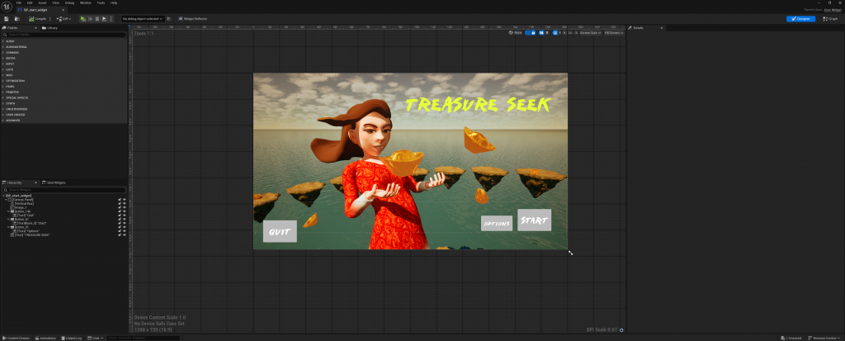Click the Save asset icon

point(7,18)
